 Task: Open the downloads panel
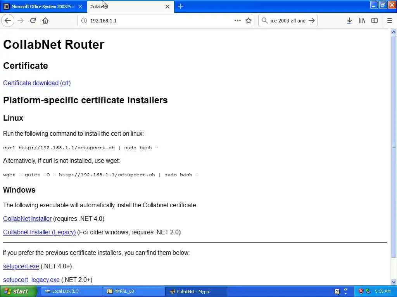349,21
